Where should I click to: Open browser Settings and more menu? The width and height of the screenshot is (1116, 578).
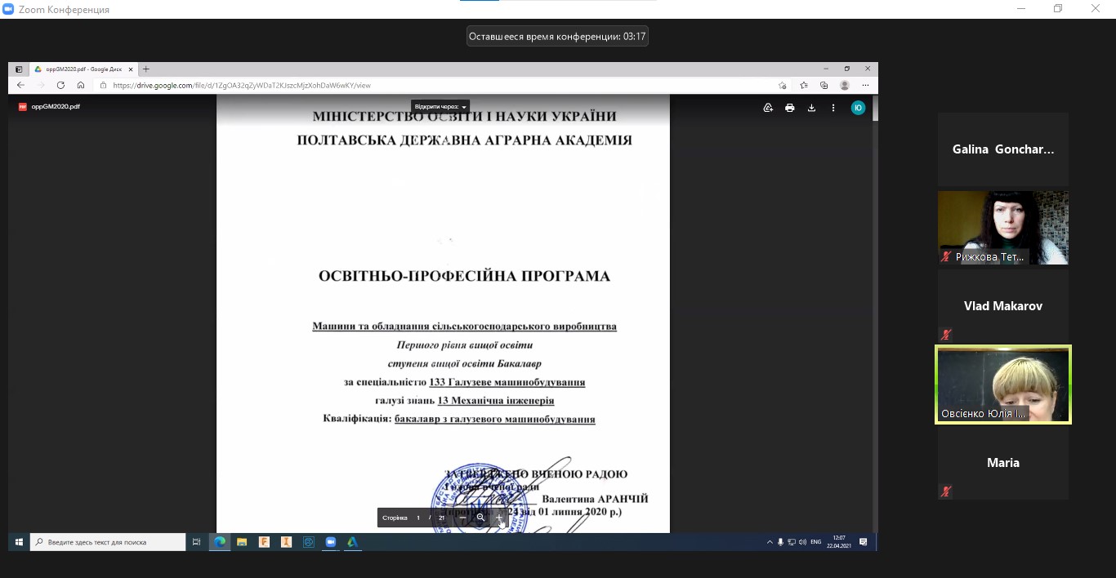[865, 85]
